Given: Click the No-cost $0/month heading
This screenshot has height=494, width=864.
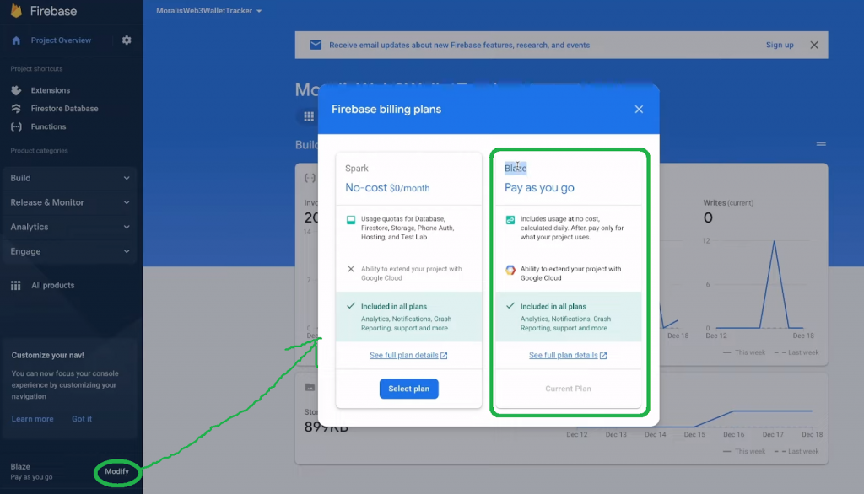Looking at the screenshot, I should (387, 188).
